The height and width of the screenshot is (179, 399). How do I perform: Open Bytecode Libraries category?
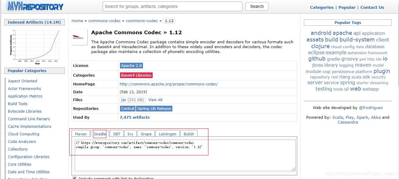click(25, 111)
